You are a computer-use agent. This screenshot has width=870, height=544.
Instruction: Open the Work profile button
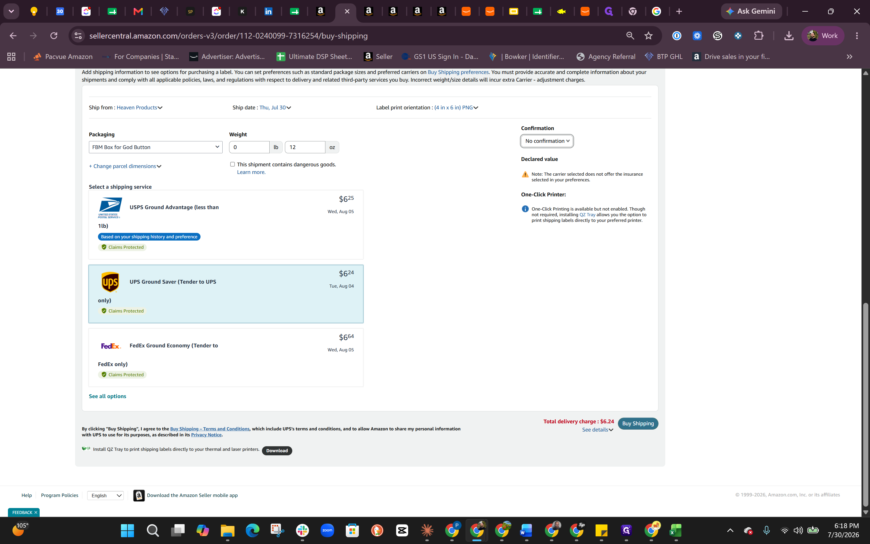822,36
